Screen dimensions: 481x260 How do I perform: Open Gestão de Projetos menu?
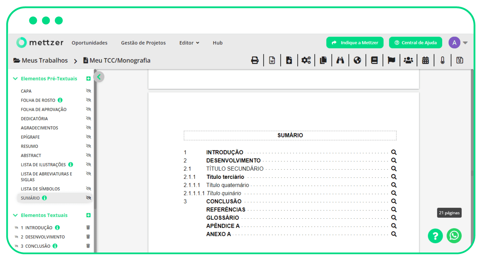(143, 43)
